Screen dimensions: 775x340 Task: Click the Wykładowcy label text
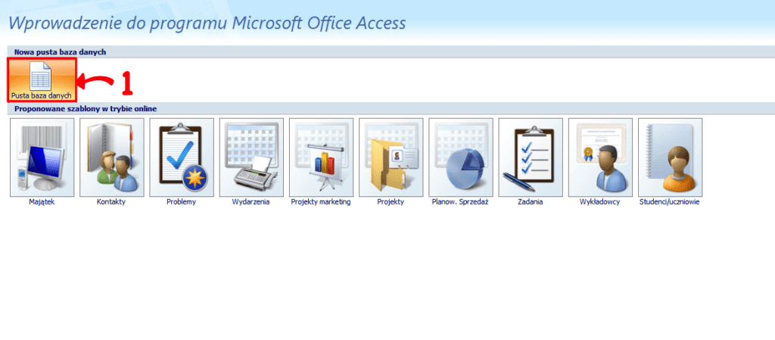[x=600, y=202]
